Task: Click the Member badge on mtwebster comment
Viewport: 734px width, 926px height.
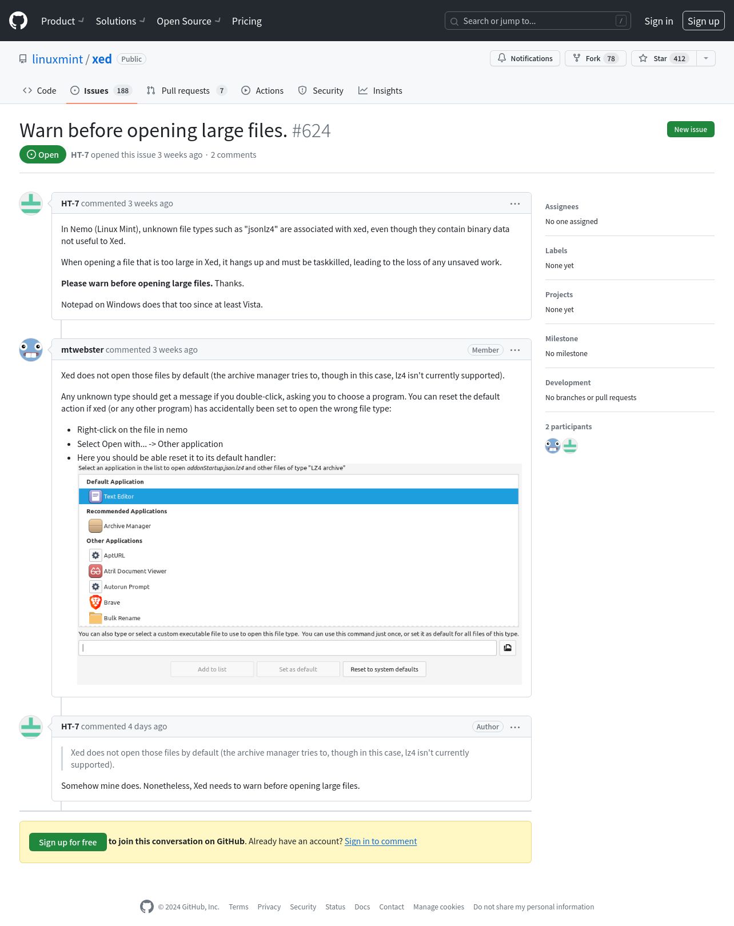Action: click(485, 350)
